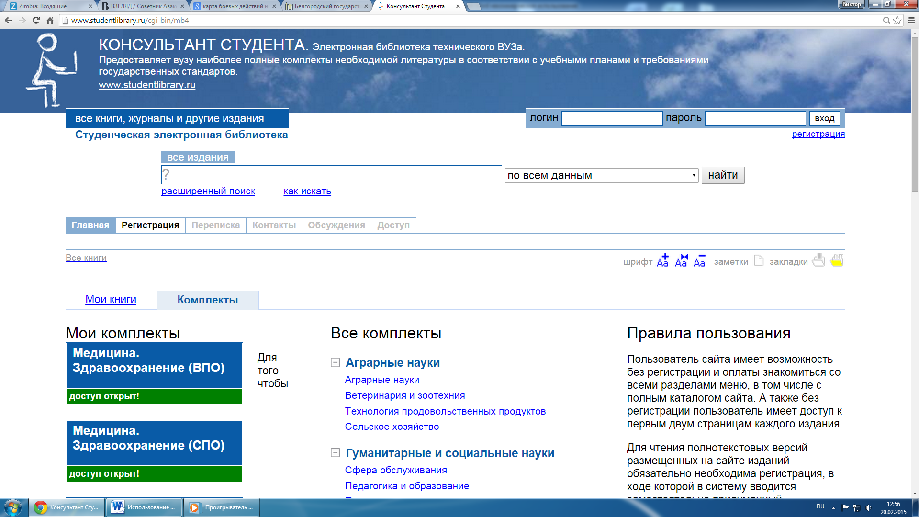This screenshot has width=919, height=517.
Task: Select the Комплекты tab
Action: pyautogui.click(x=208, y=300)
